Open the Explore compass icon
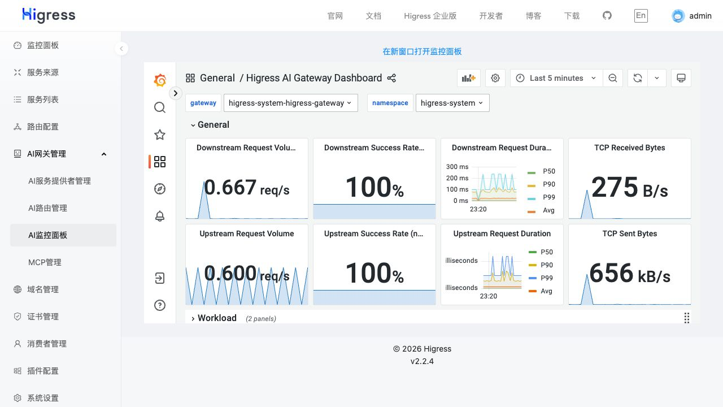Screen dimensions: 723x407 160,189
